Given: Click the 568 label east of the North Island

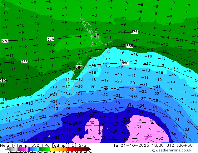Looking at the screenshot, I should (130, 46).
